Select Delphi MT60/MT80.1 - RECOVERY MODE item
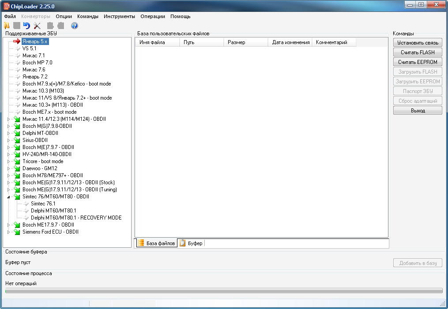The width and height of the screenshot is (448, 309). (76, 218)
